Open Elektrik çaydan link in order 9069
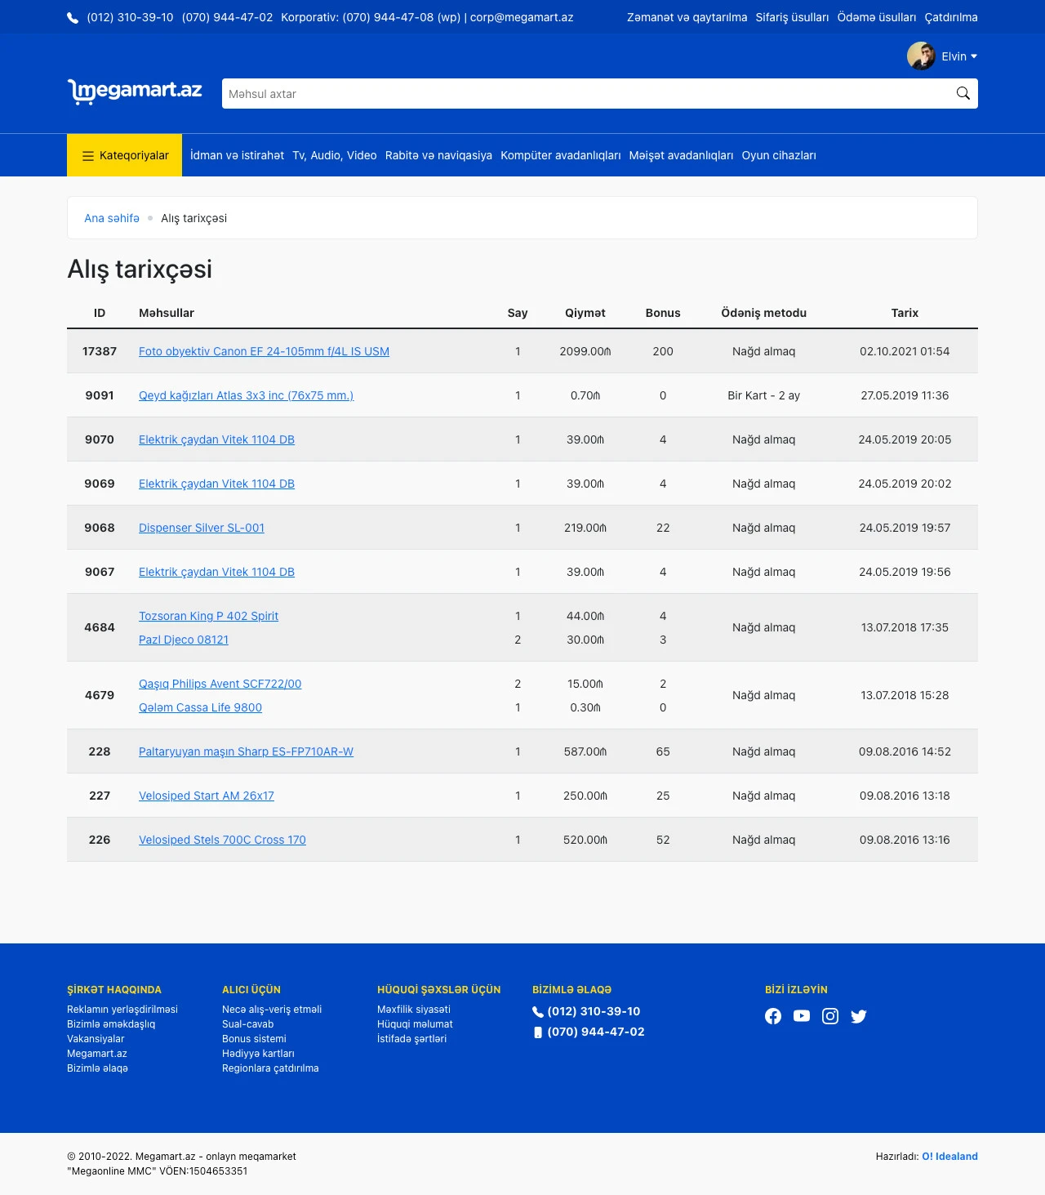The image size is (1045, 1195). (x=216, y=484)
